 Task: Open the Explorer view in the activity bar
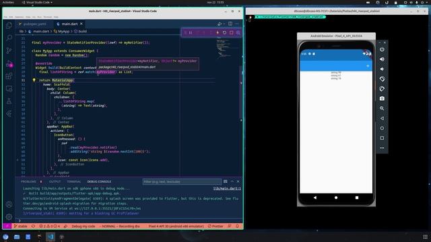click(x=9, y=26)
